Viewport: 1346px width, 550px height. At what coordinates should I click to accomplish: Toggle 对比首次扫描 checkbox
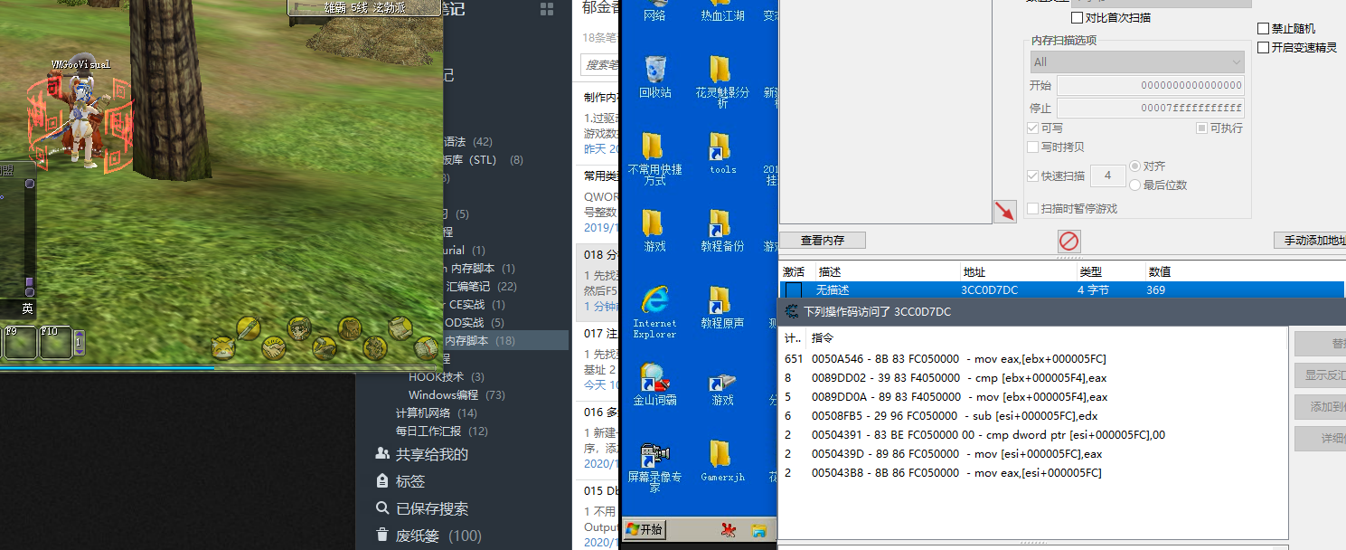coord(1077,18)
